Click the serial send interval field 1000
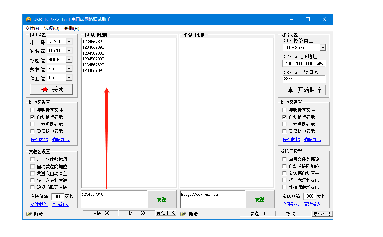This screenshot has height=237, width=383. click(58, 197)
